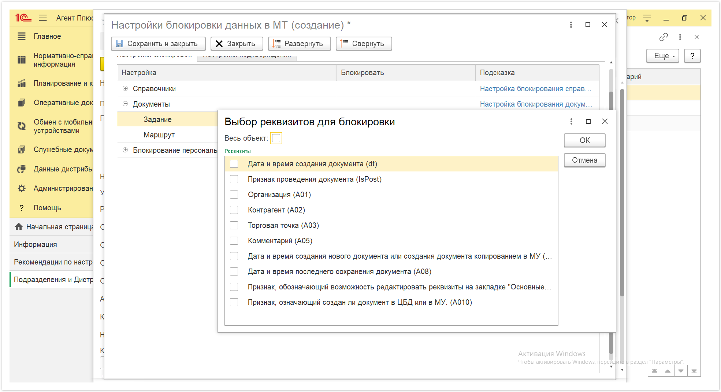Move up one row arrow icon
This screenshot has height=392, width=721.
668,371
